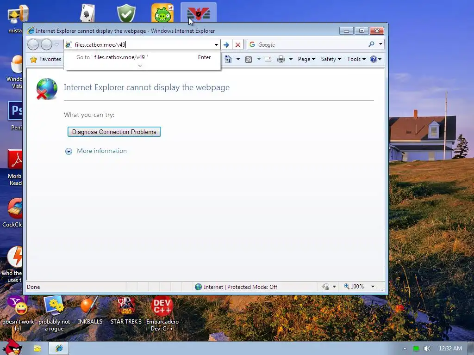Open the Bad Piggies desktop icon
474x355 pixels.
[162, 12]
